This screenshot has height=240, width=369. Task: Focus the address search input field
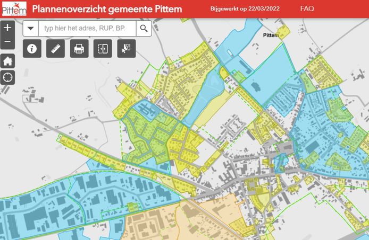click(x=87, y=29)
